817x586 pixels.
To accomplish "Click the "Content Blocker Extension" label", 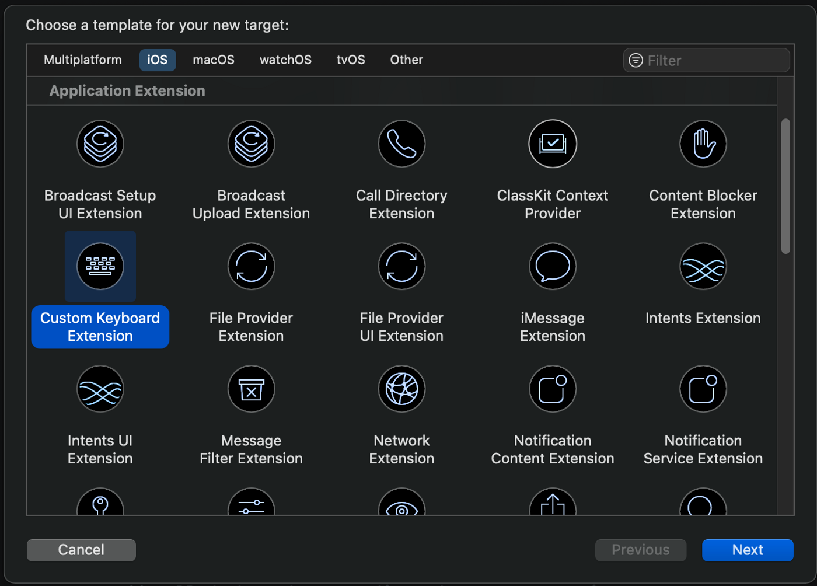I will point(703,204).
